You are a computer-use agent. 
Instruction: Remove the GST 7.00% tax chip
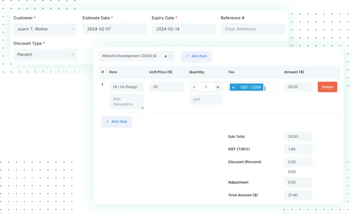pos(233,87)
